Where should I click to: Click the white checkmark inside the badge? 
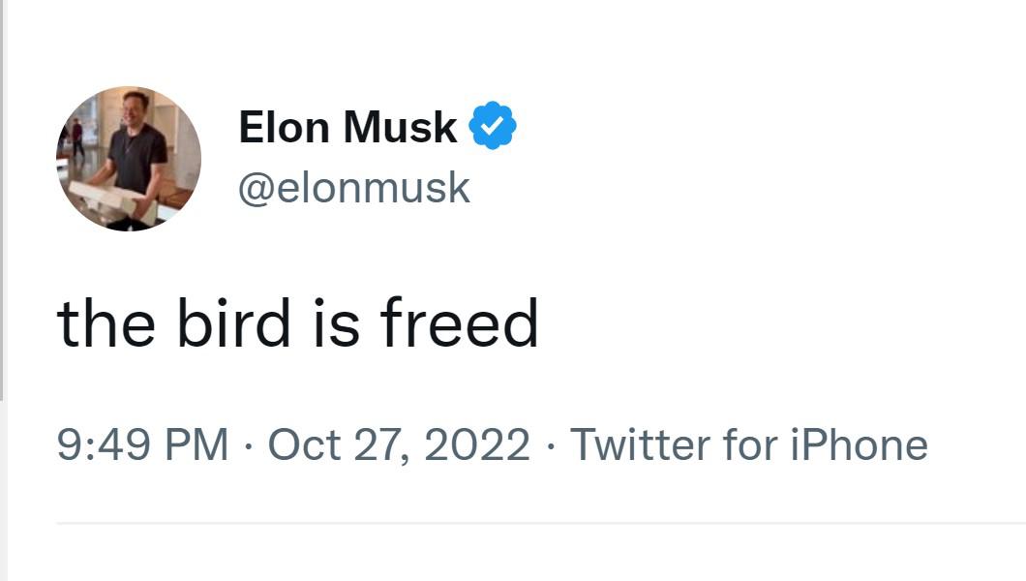492,125
